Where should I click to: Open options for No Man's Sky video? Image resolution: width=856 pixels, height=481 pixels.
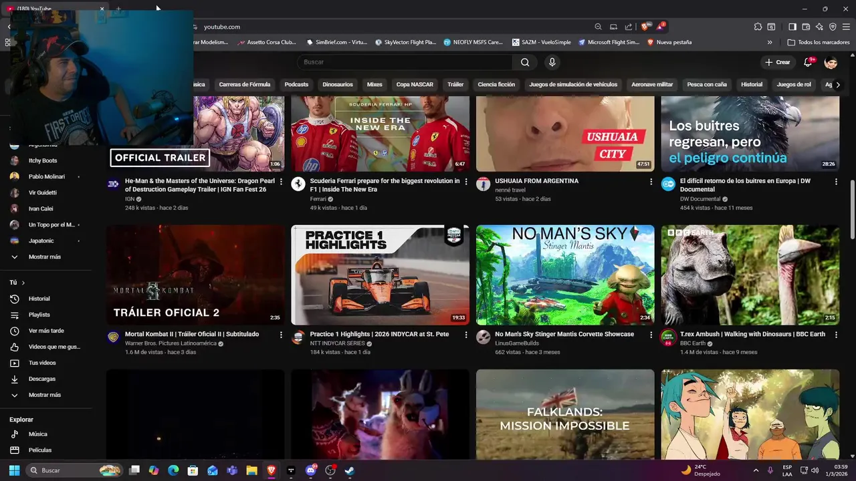coord(651,335)
